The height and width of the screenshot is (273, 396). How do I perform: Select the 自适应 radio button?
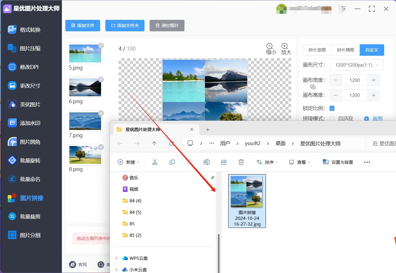click(332, 119)
